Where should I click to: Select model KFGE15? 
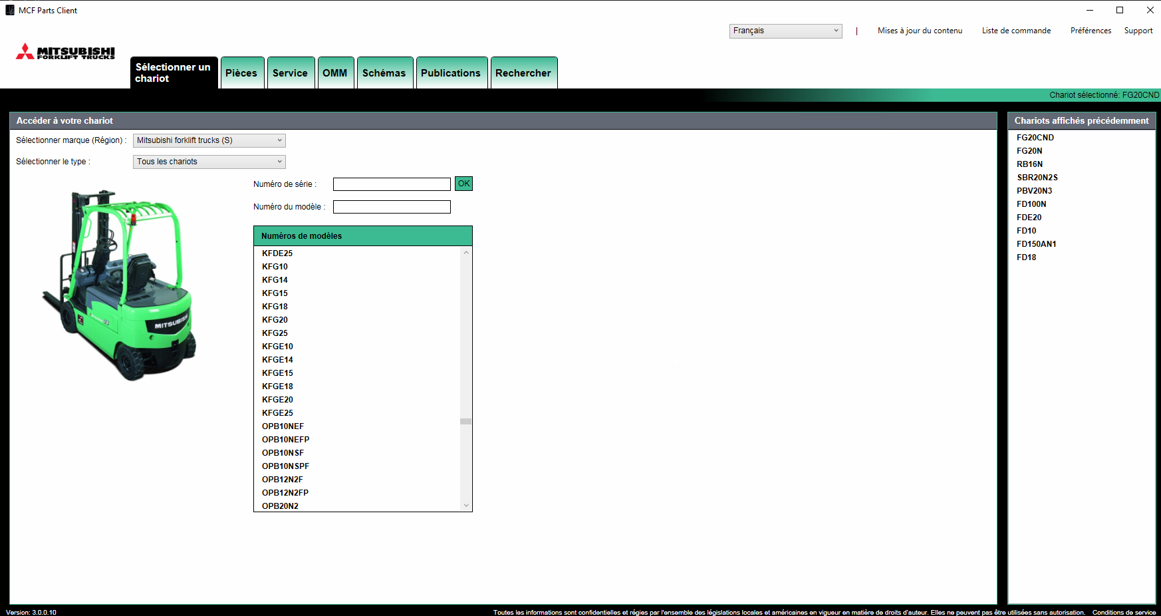pyautogui.click(x=277, y=373)
